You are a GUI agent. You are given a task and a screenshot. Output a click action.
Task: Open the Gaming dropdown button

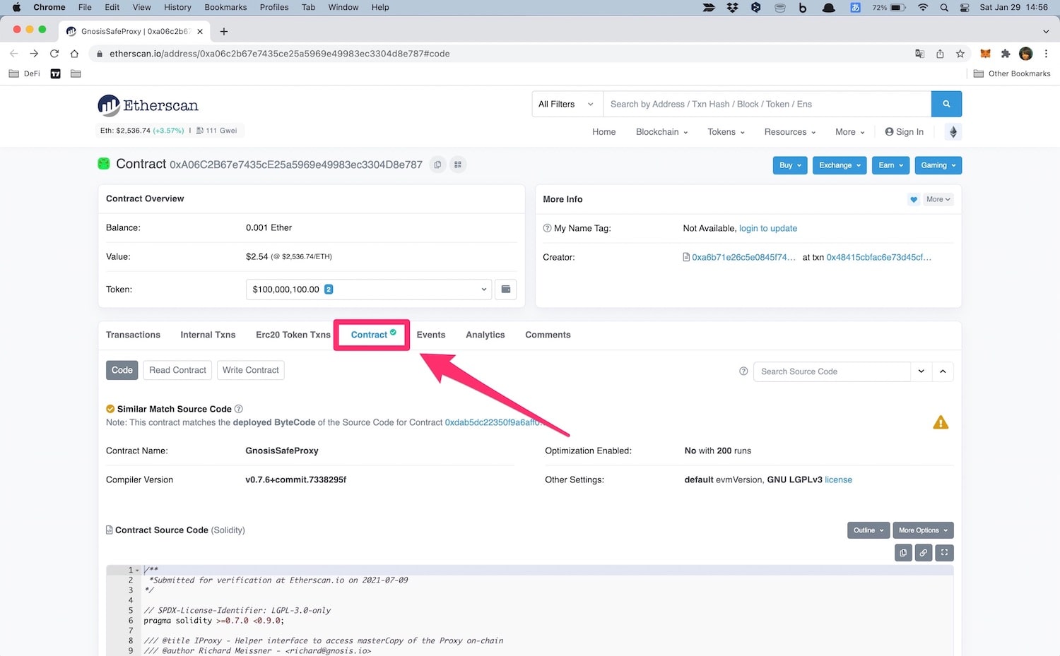click(938, 165)
